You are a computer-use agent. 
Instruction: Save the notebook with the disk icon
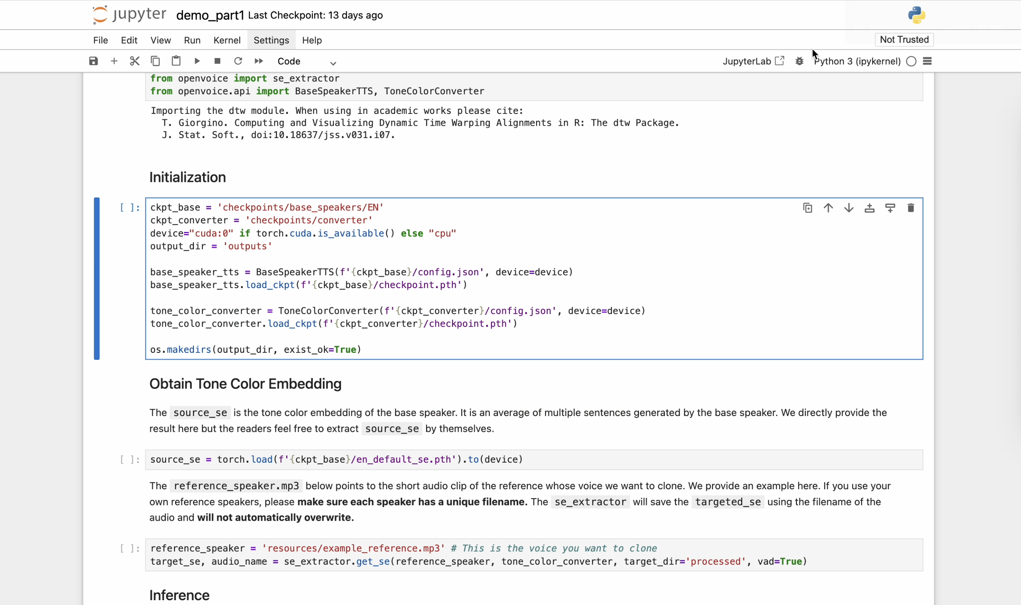pyautogui.click(x=93, y=61)
